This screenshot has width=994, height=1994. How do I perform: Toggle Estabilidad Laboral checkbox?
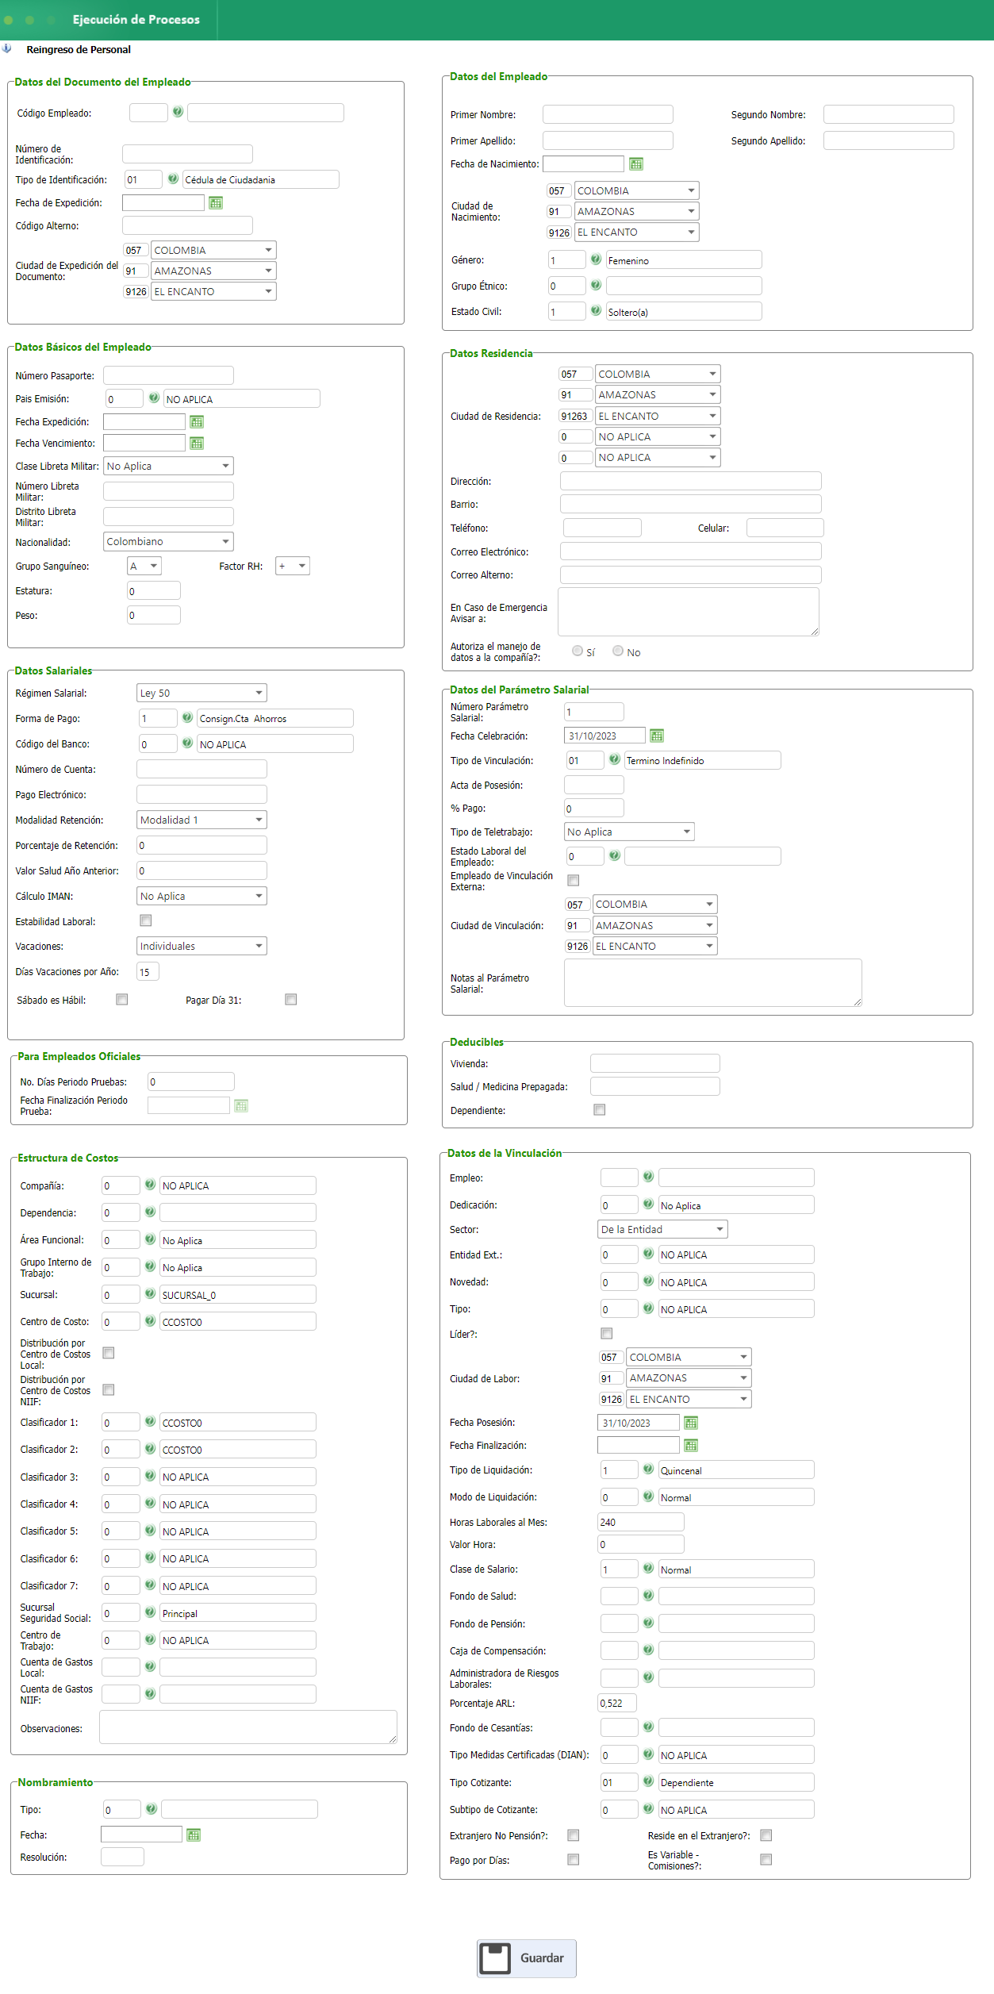pyautogui.click(x=146, y=920)
